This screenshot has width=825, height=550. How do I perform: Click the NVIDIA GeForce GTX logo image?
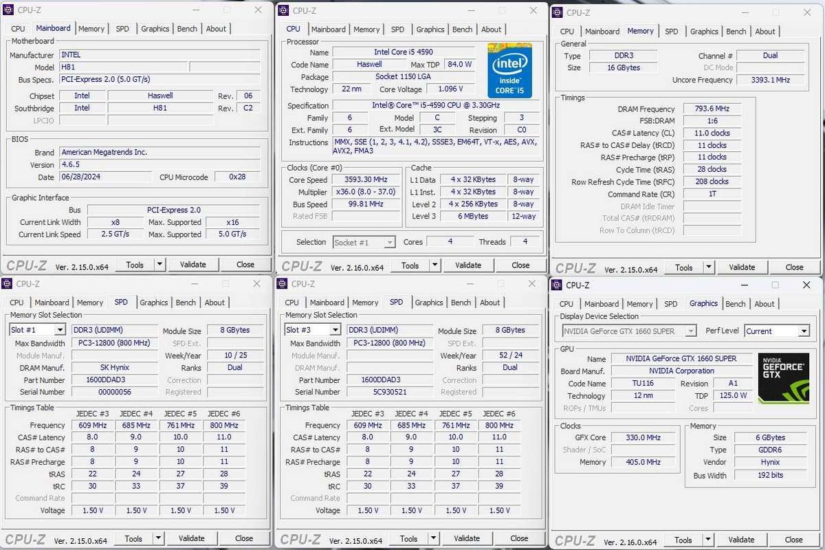tap(783, 376)
